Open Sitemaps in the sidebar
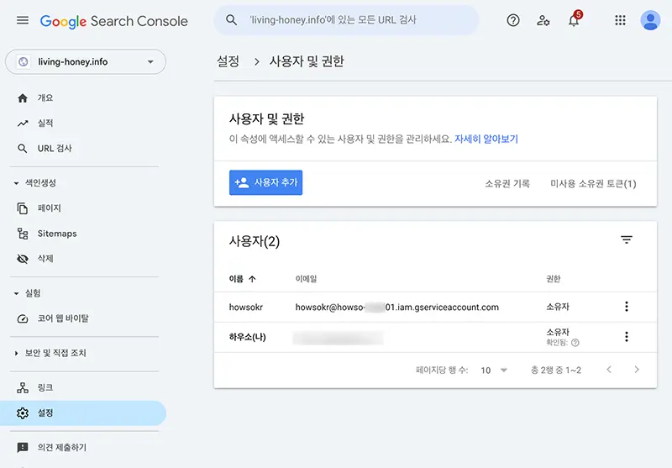Image resolution: width=672 pixels, height=468 pixels. point(56,234)
